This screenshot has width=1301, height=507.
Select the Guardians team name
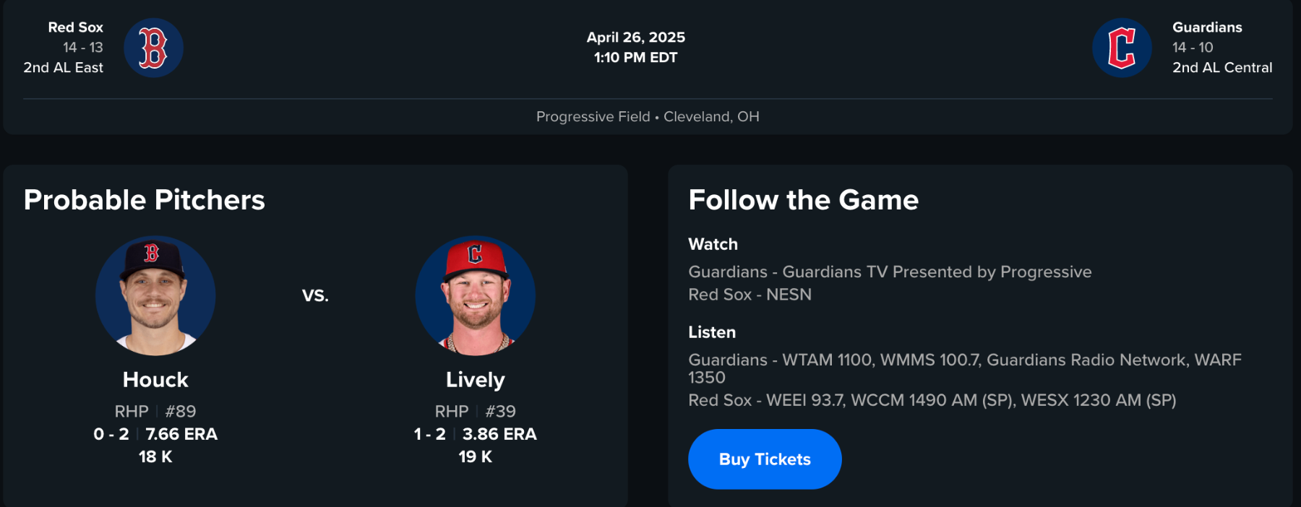pos(1207,27)
